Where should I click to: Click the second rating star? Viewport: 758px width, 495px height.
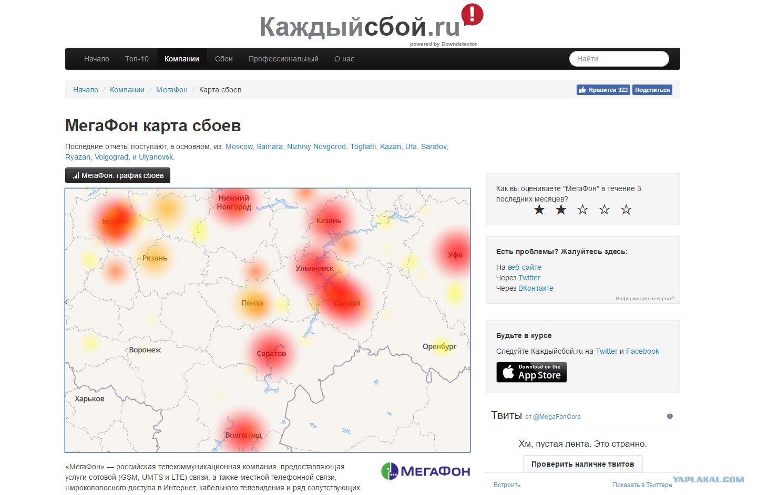[561, 210]
